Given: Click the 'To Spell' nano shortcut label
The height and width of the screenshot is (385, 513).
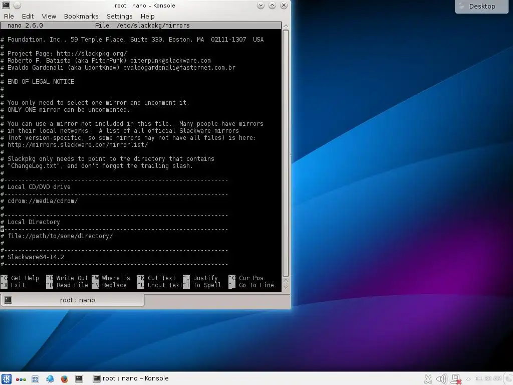Looking at the screenshot, I should point(207,285).
